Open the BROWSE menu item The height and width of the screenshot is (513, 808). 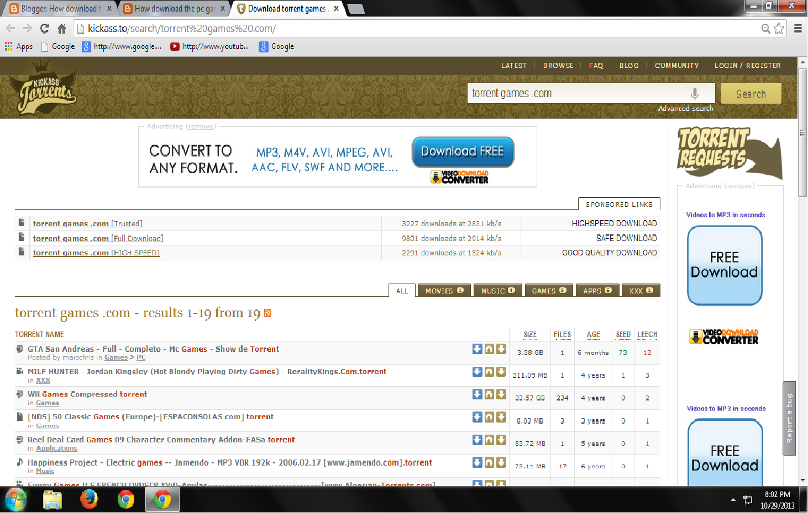pos(558,66)
